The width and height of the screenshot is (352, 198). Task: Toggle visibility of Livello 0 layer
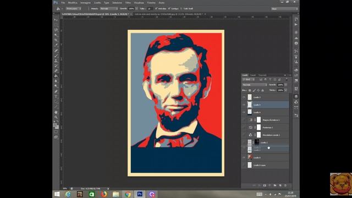tap(244, 158)
